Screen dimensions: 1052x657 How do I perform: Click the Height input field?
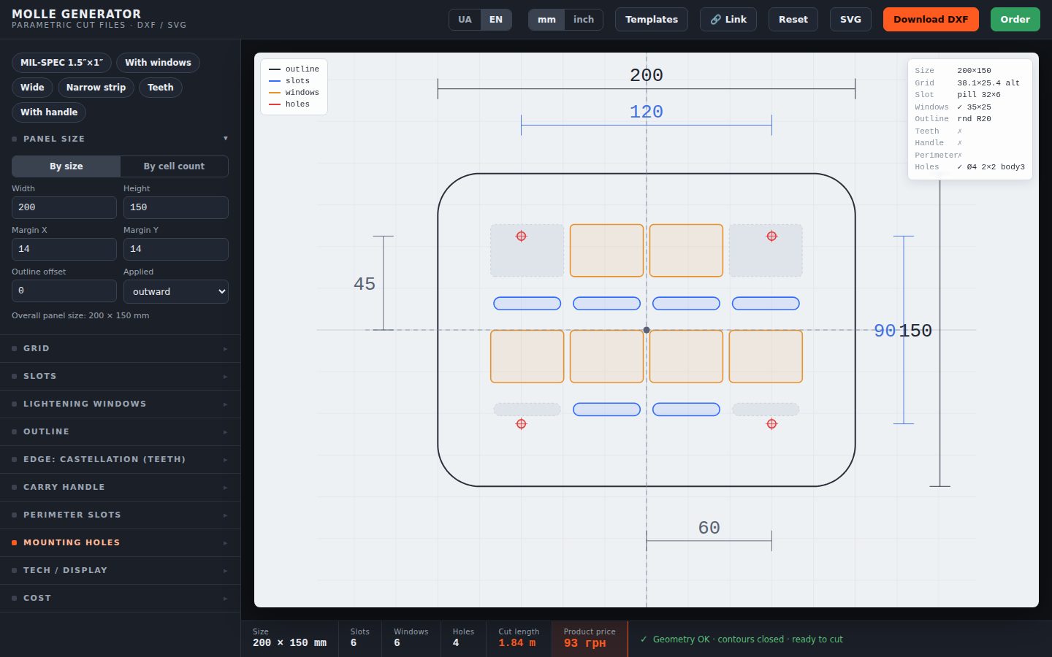pyautogui.click(x=176, y=207)
